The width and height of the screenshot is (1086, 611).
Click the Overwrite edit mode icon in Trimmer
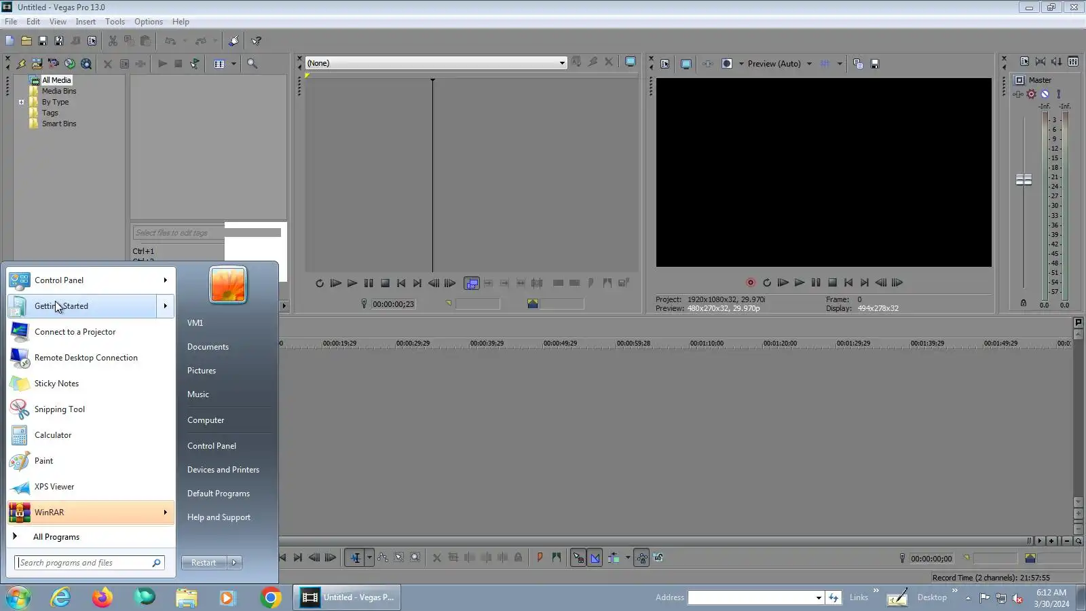point(472,283)
